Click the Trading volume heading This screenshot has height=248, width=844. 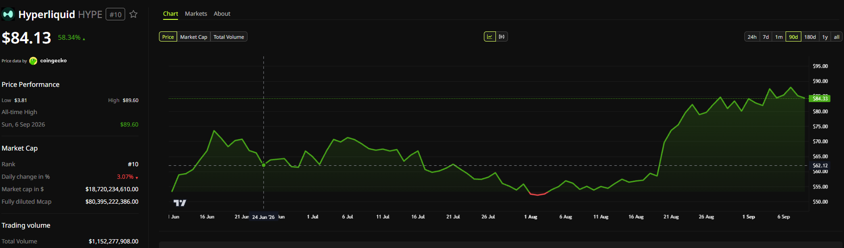26,225
